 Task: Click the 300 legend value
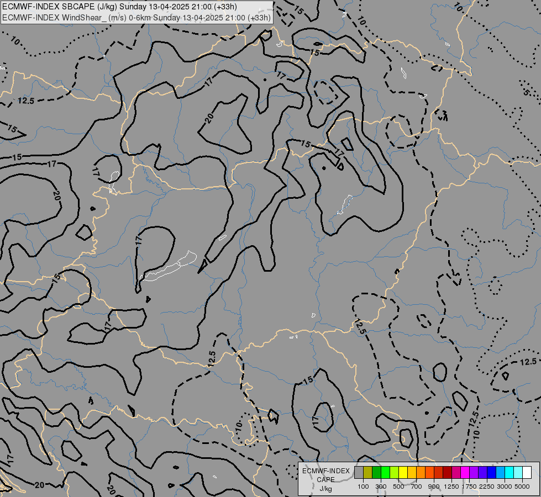coord(381,487)
